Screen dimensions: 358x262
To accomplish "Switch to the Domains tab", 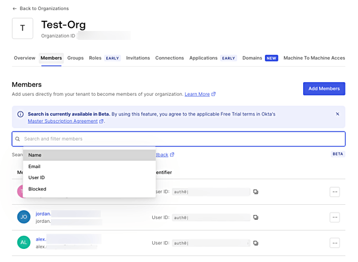I will [252, 58].
